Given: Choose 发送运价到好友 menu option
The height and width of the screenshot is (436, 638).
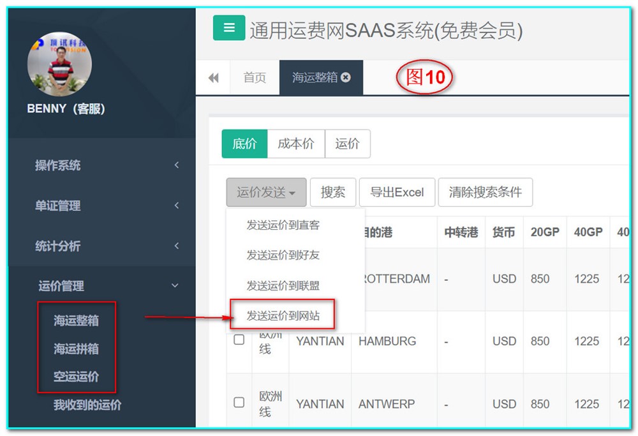Looking at the screenshot, I should (283, 255).
